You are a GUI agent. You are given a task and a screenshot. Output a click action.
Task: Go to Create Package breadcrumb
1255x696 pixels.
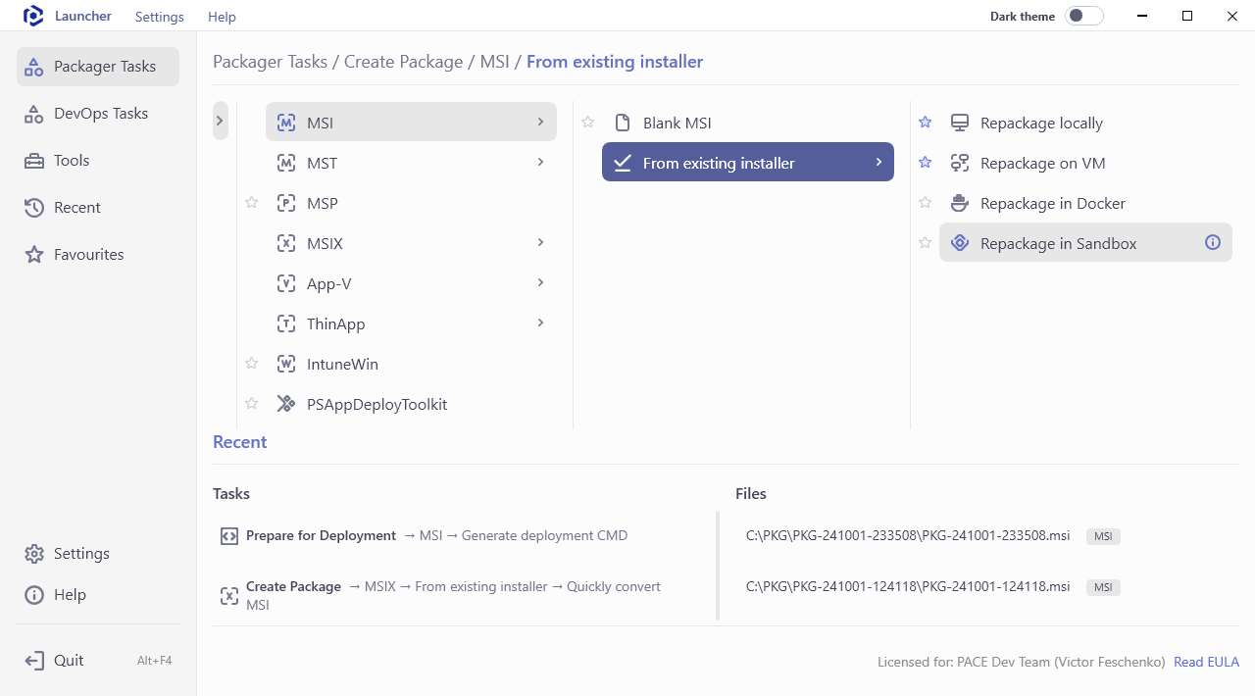pyautogui.click(x=403, y=62)
